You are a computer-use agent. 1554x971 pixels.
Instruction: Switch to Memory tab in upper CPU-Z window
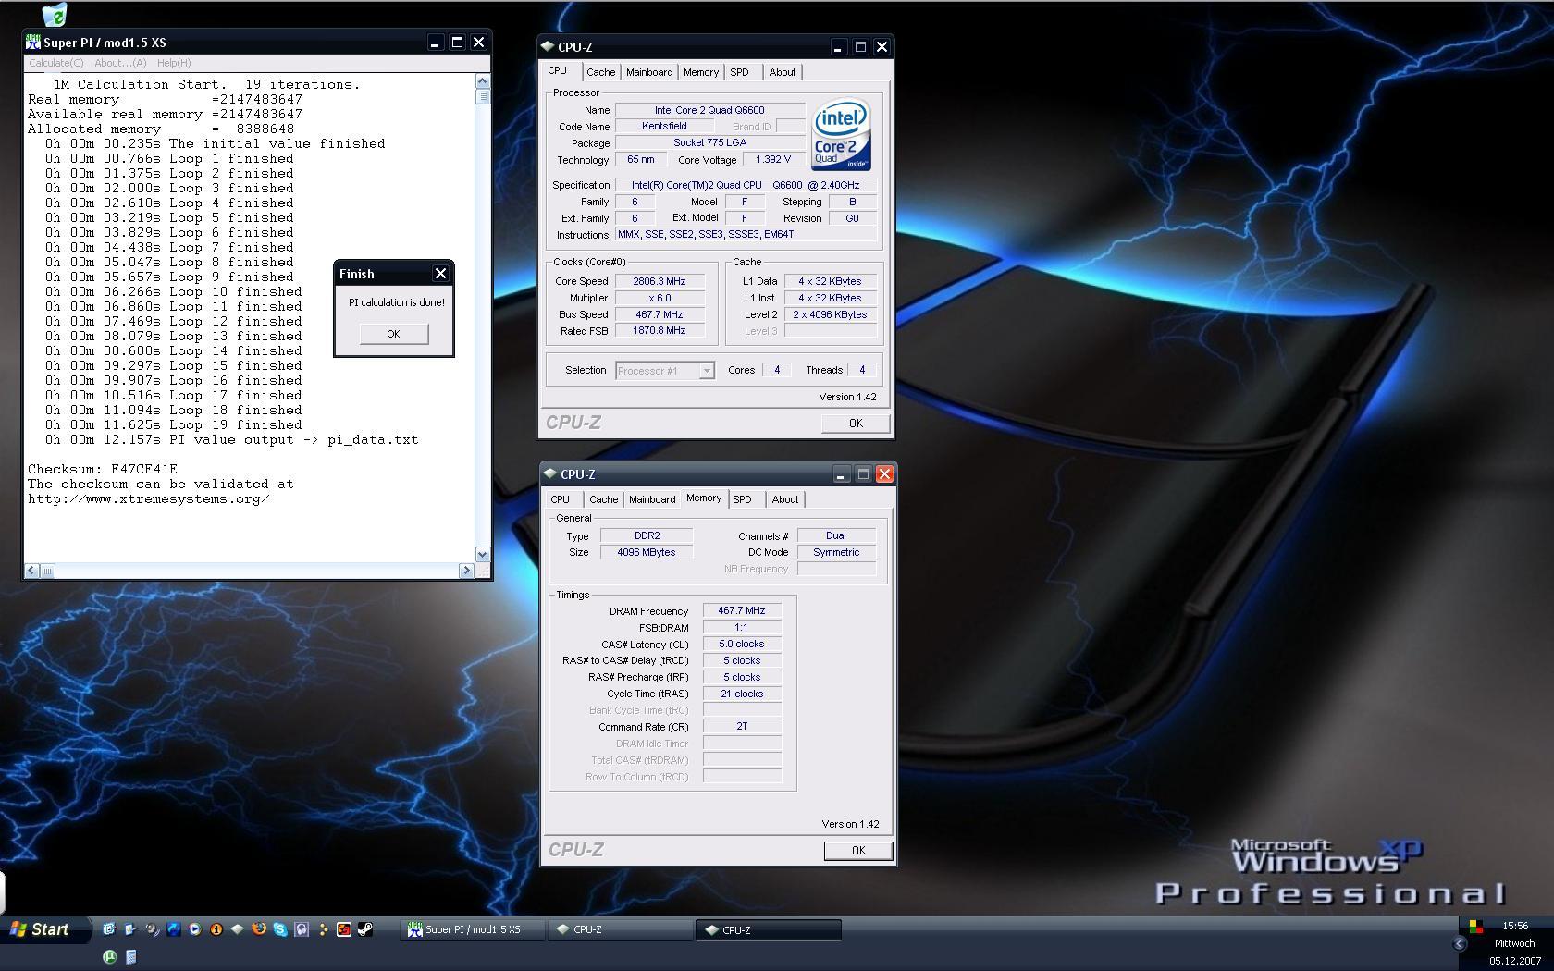(x=701, y=72)
